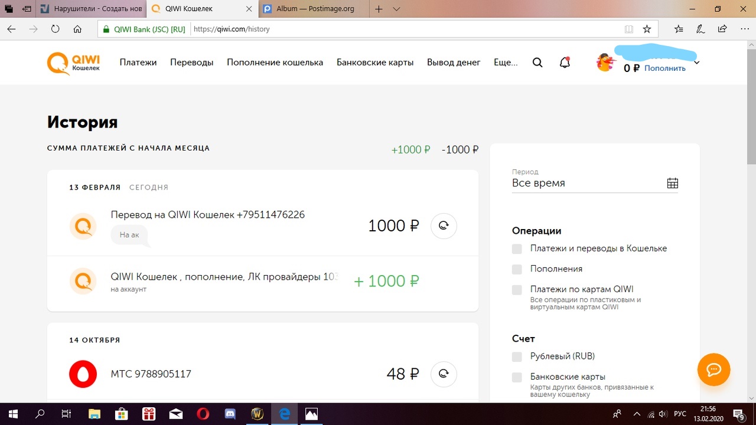Viewport: 756px width, 425px height.
Task: Open the calendar icon in Период field
Action: pyautogui.click(x=672, y=183)
